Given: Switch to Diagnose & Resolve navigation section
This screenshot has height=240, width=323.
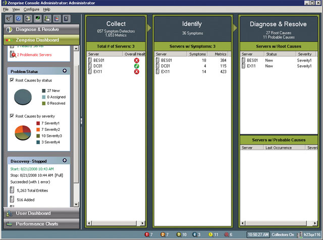Looking at the screenshot, I should coord(41,29).
